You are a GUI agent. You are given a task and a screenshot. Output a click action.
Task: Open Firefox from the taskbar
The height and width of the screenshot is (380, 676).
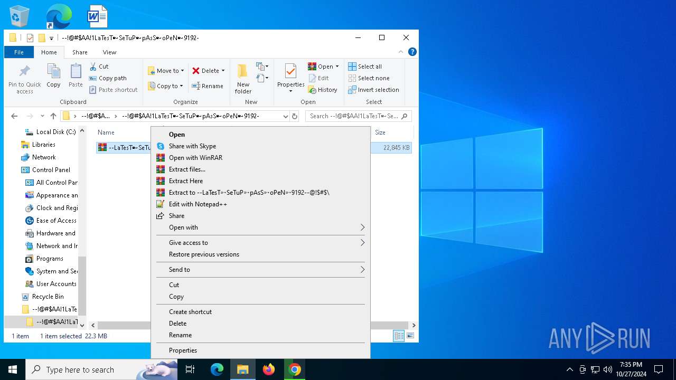[269, 369]
